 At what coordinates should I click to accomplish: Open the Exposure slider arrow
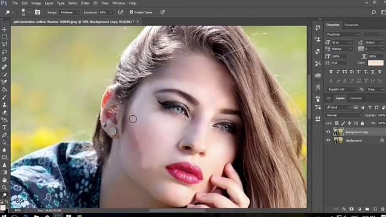pos(111,12)
